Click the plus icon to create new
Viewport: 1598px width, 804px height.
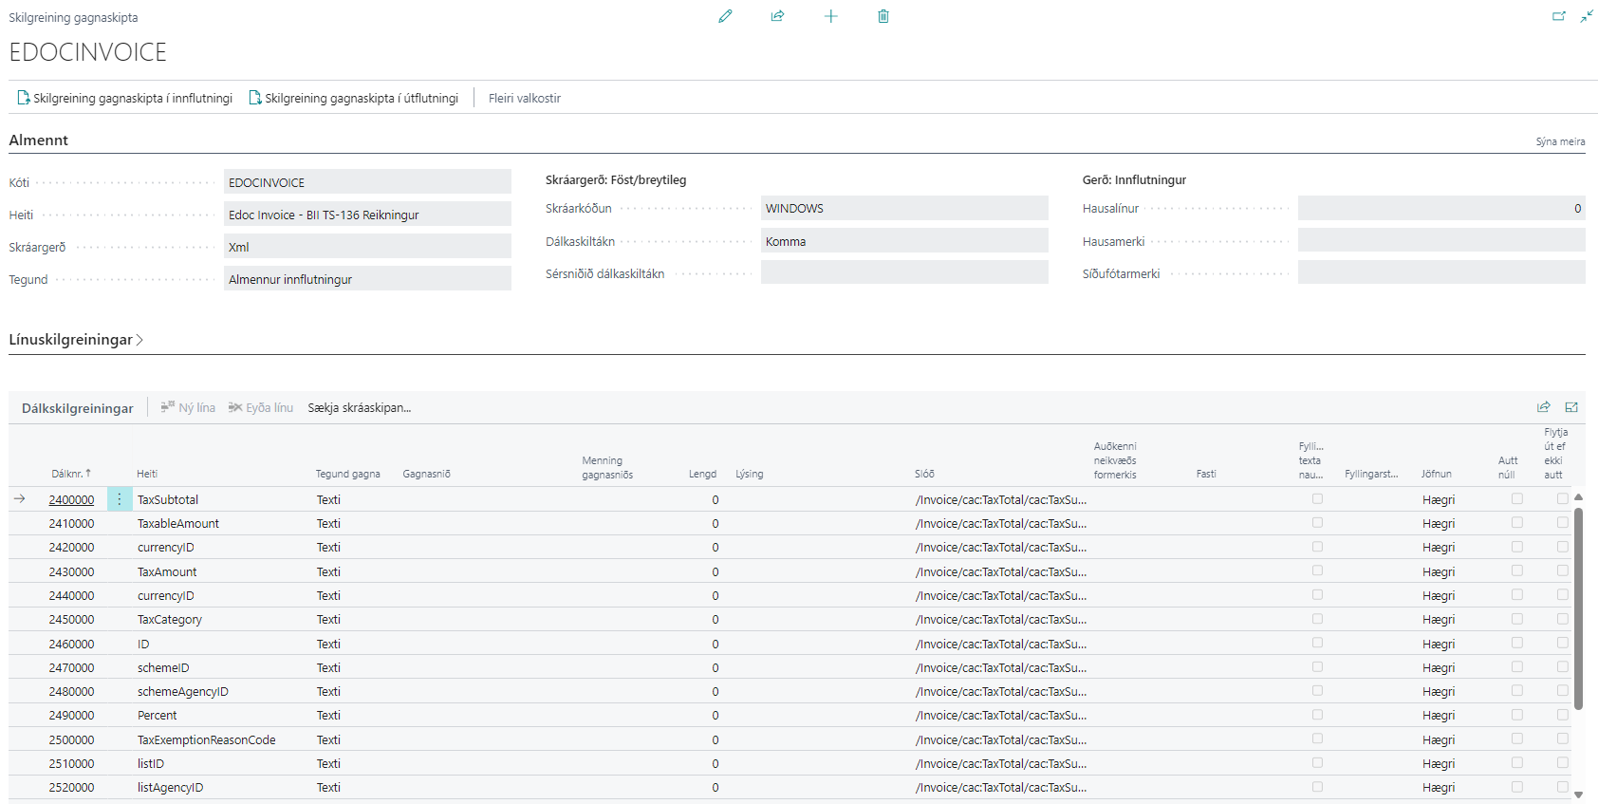[x=830, y=16]
